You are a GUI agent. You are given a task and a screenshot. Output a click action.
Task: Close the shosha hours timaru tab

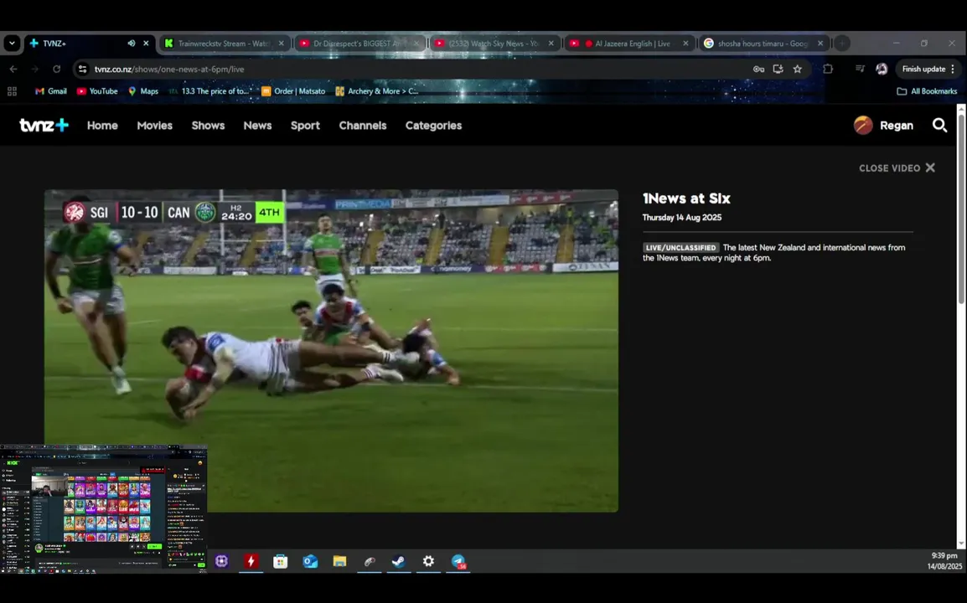[820, 44]
